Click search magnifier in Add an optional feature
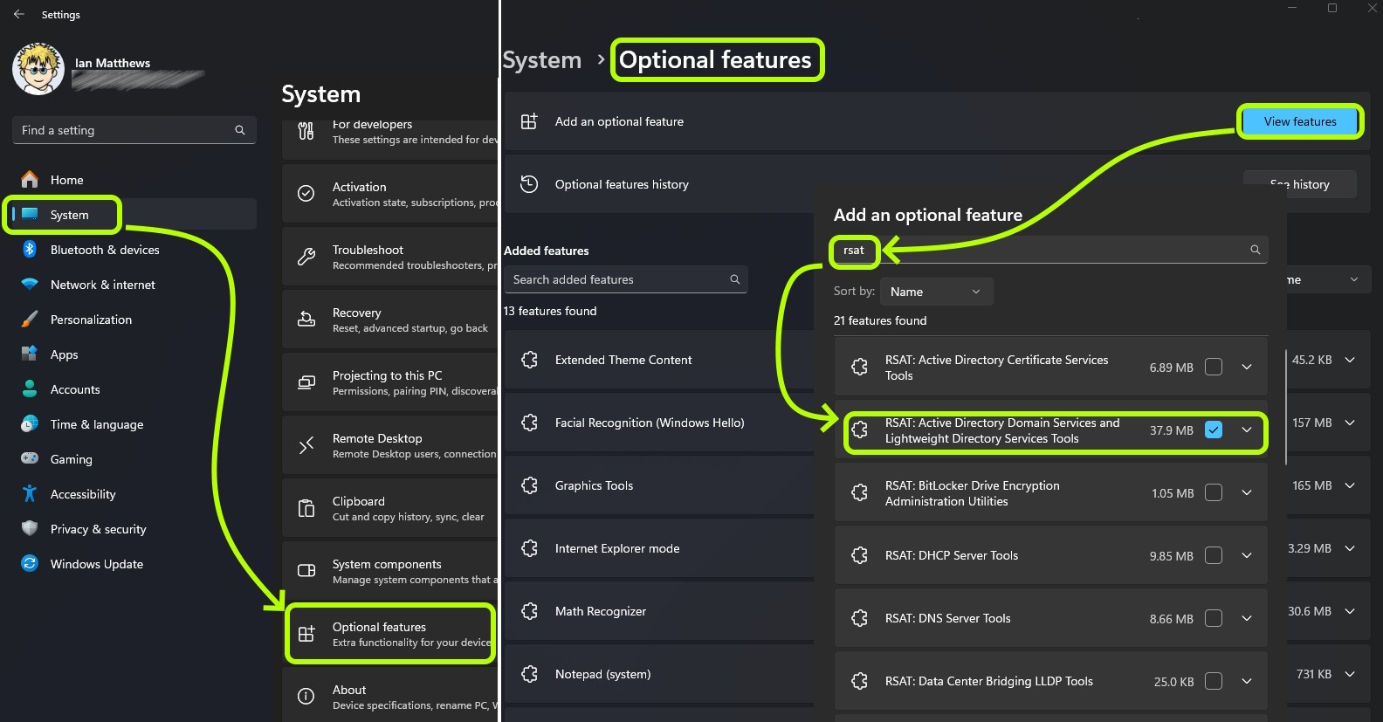 (x=1255, y=250)
